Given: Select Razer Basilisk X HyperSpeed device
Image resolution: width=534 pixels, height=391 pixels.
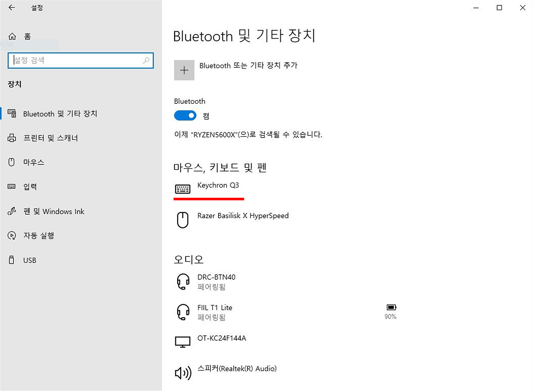Looking at the screenshot, I should pos(243,216).
